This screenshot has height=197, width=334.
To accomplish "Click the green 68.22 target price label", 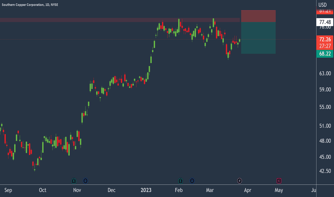I will pyautogui.click(x=325, y=54).
